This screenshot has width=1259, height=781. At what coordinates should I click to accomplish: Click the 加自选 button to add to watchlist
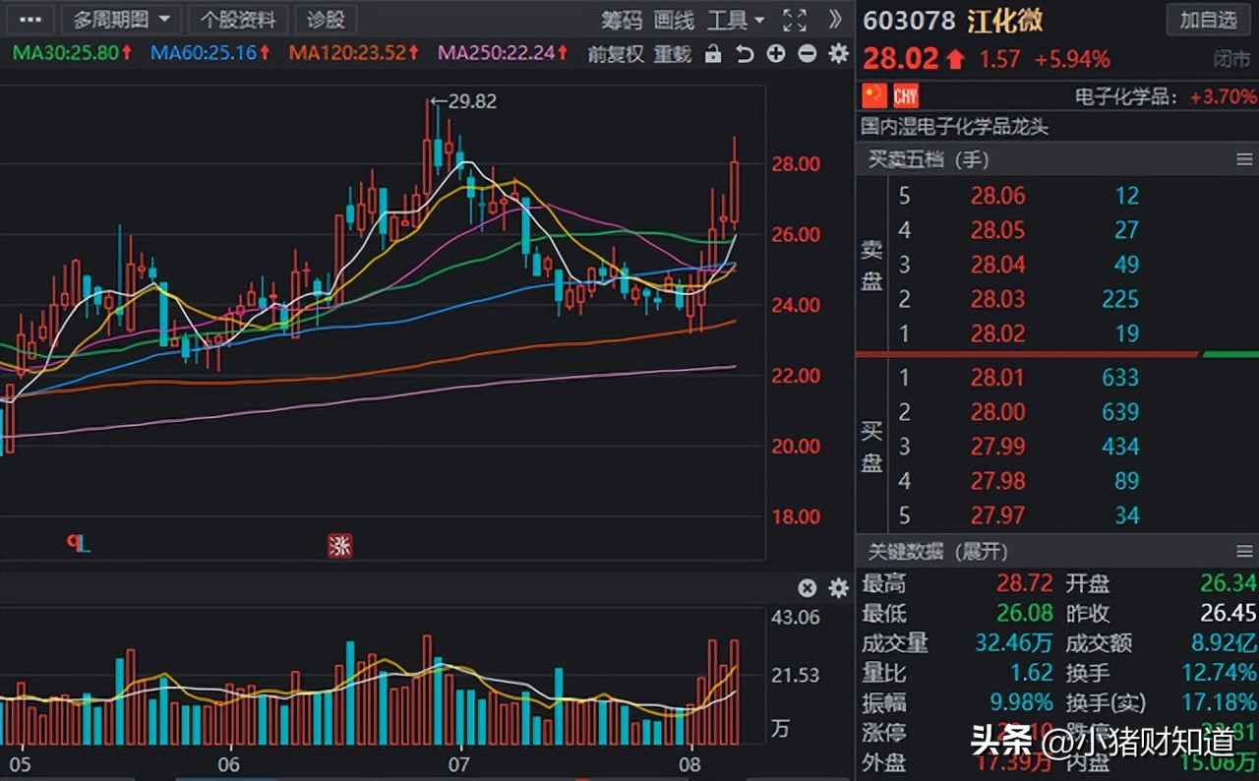coord(1208,20)
